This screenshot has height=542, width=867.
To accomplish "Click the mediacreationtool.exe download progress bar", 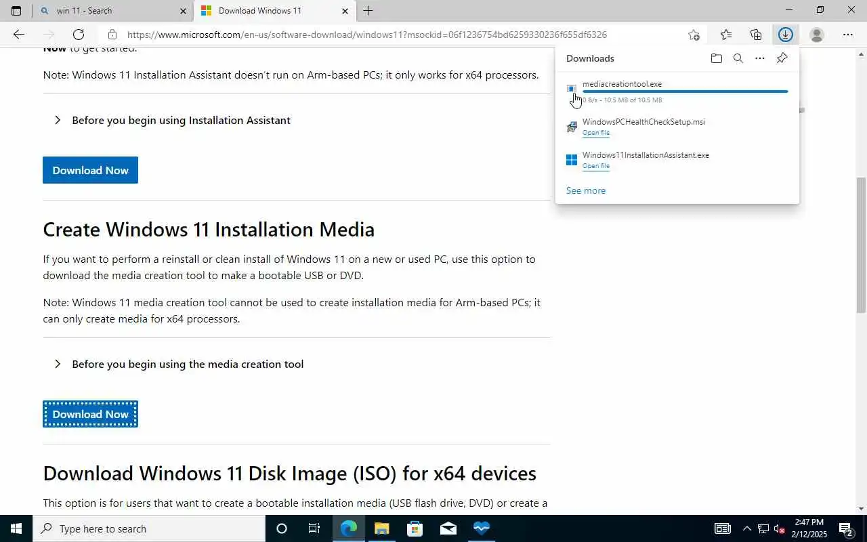I will 685,91.
